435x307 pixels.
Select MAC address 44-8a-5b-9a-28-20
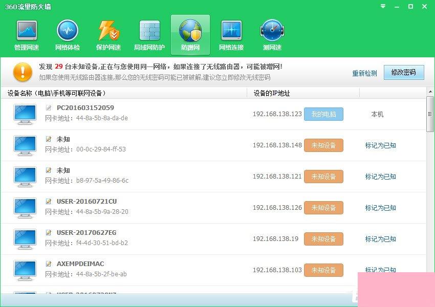(x=102, y=212)
